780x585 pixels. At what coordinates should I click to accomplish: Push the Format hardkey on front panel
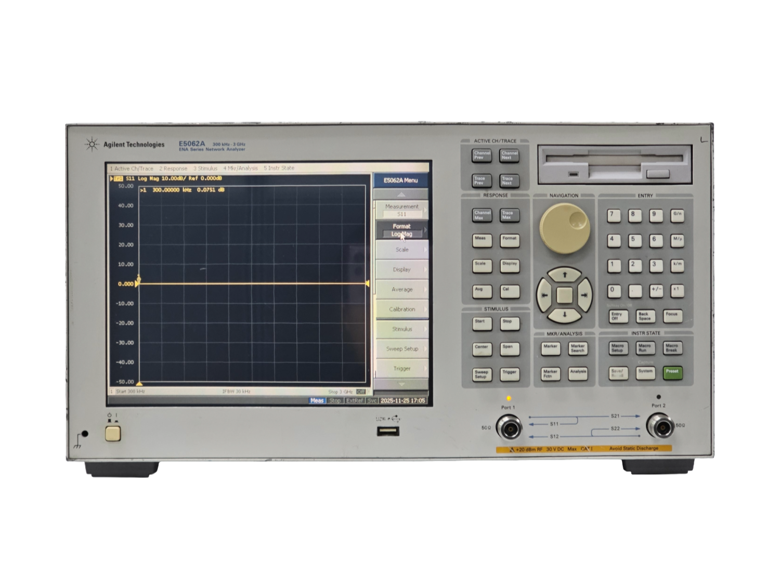click(x=509, y=240)
